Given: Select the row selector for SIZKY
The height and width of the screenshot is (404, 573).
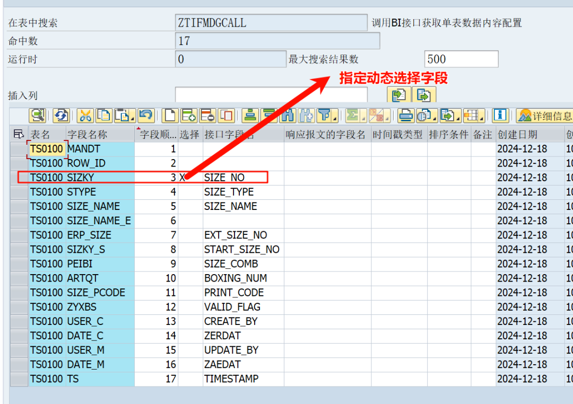Looking at the screenshot, I should point(19,178).
